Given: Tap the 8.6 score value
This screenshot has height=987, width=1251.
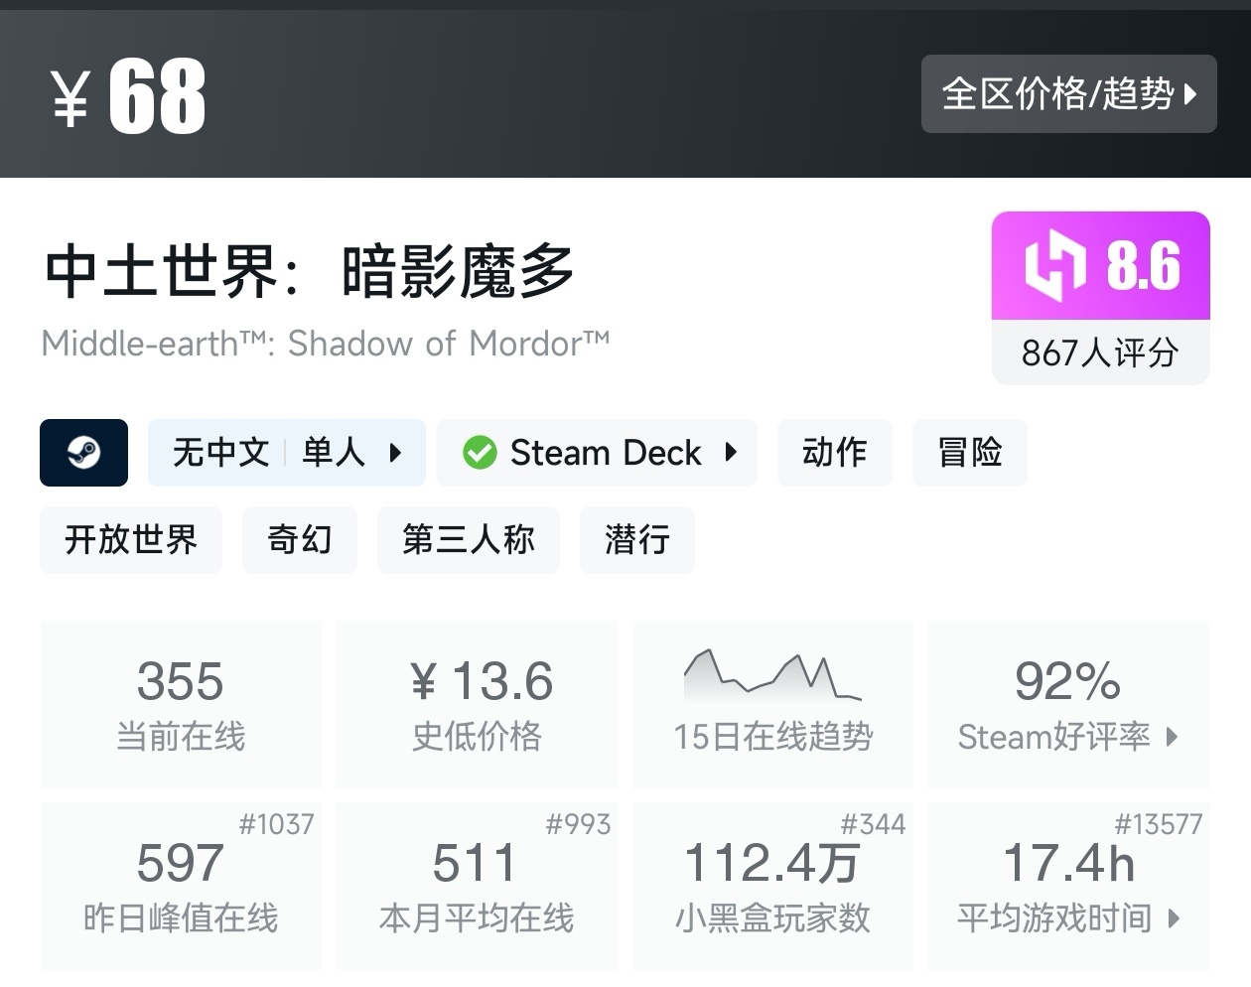Looking at the screenshot, I should (x=1143, y=266).
